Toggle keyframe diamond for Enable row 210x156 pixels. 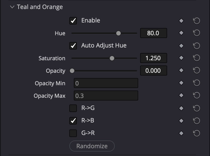click(181, 21)
